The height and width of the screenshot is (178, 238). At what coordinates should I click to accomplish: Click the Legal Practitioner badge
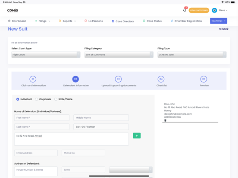(199, 10)
